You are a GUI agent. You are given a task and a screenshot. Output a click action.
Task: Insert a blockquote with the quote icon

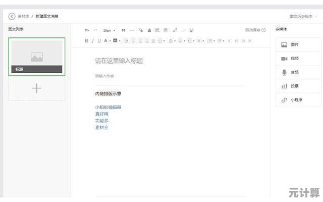point(123,30)
